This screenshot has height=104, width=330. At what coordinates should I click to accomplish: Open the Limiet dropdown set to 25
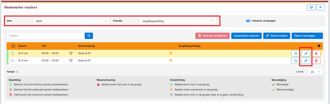(315, 72)
